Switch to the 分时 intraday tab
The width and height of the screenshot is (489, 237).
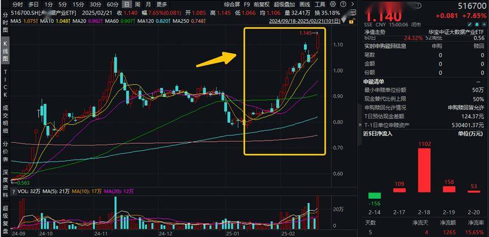(18, 4)
